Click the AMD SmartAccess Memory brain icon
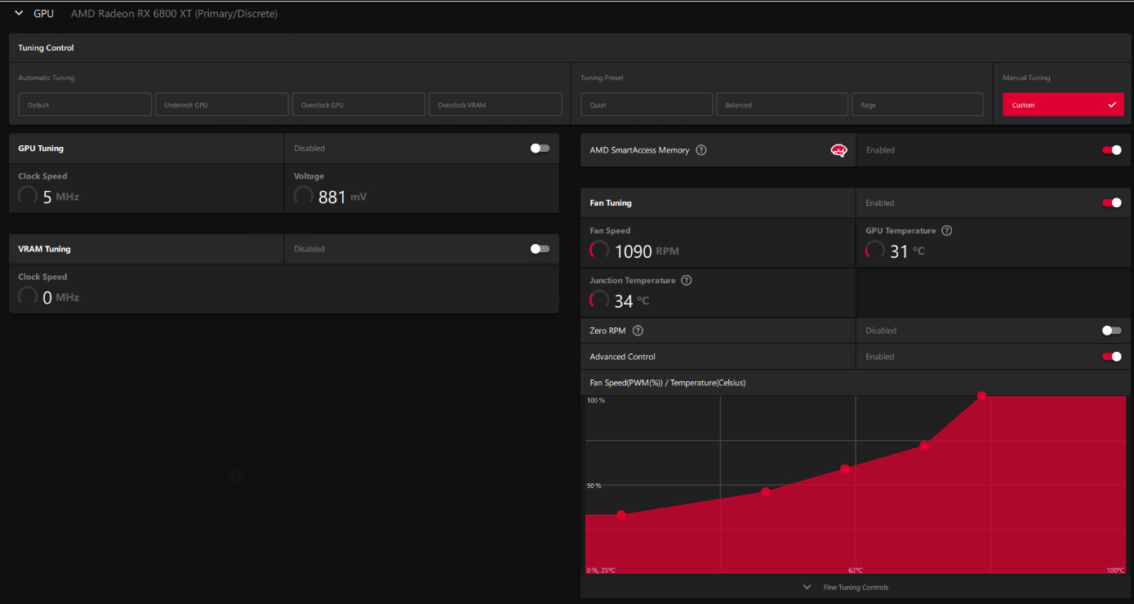 838,150
